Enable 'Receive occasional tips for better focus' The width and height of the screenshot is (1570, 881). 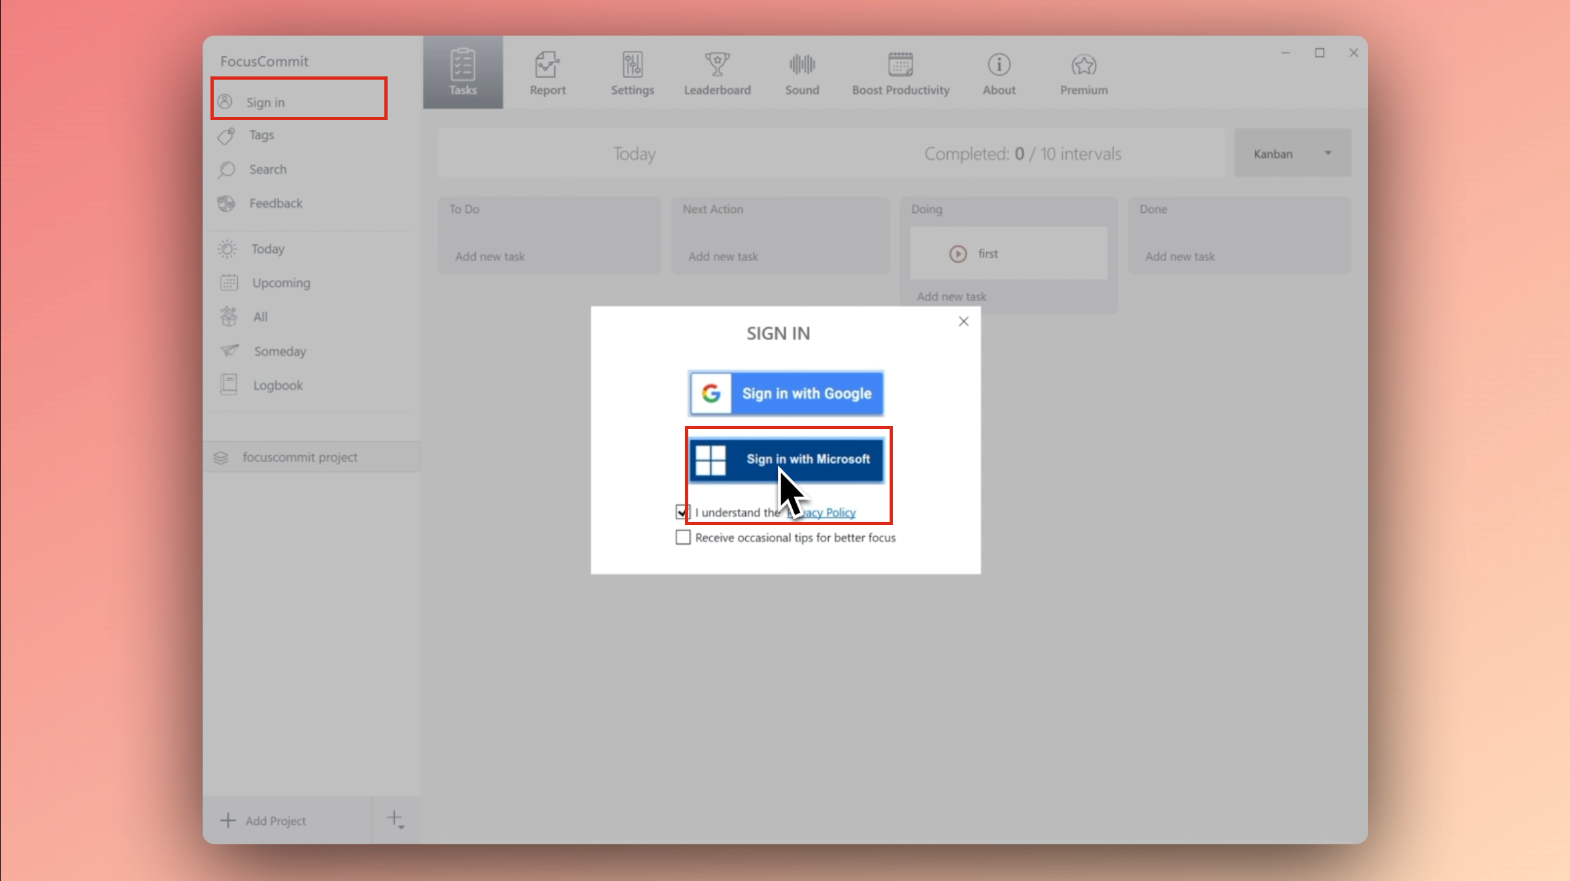coord(682,537)
